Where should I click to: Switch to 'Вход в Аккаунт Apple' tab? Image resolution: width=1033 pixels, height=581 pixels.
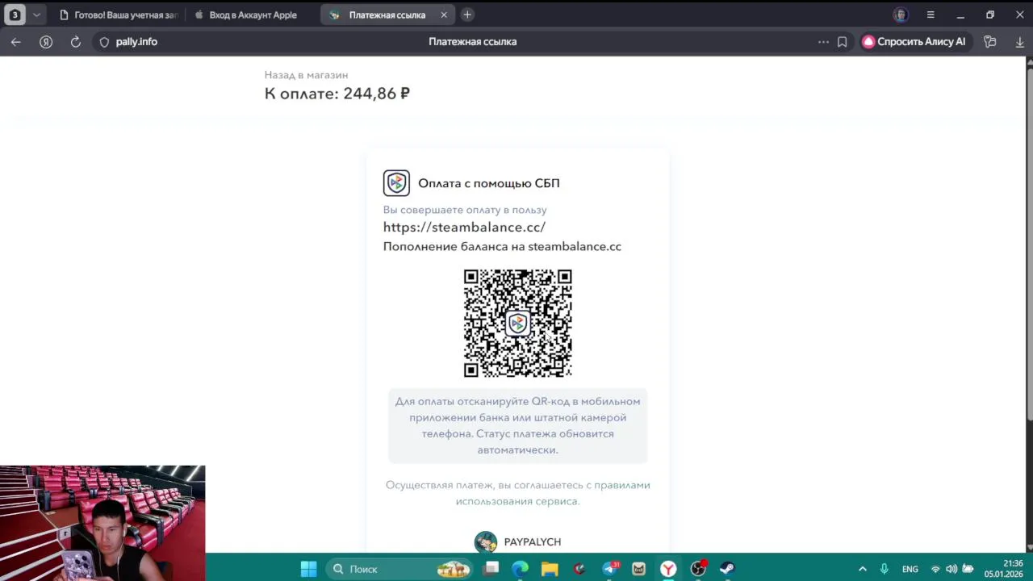coord(253,15)
